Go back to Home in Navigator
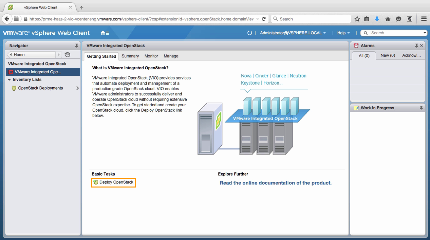 [x=31, y=55]
